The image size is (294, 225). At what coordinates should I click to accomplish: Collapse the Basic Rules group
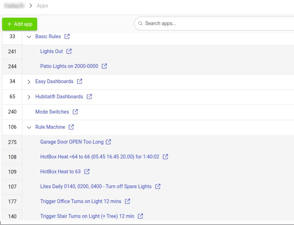pyautogui.click(x=29, y=37)
